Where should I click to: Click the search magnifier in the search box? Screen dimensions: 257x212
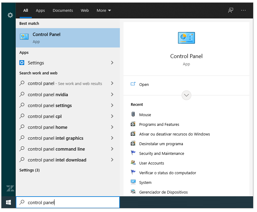(x=22, y=203)
